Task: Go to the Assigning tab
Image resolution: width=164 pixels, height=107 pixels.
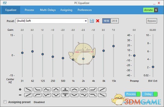Action: (x=66, y=10)
